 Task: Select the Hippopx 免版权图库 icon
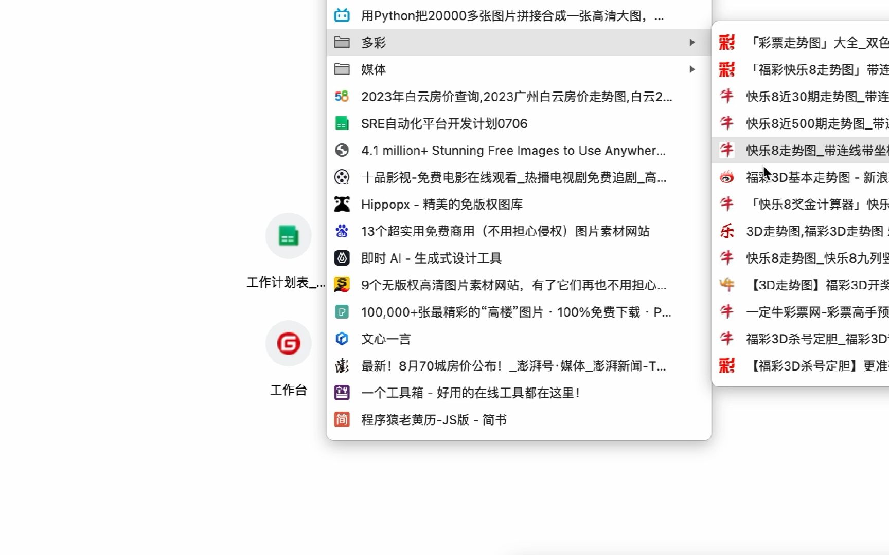coord(341,204)
